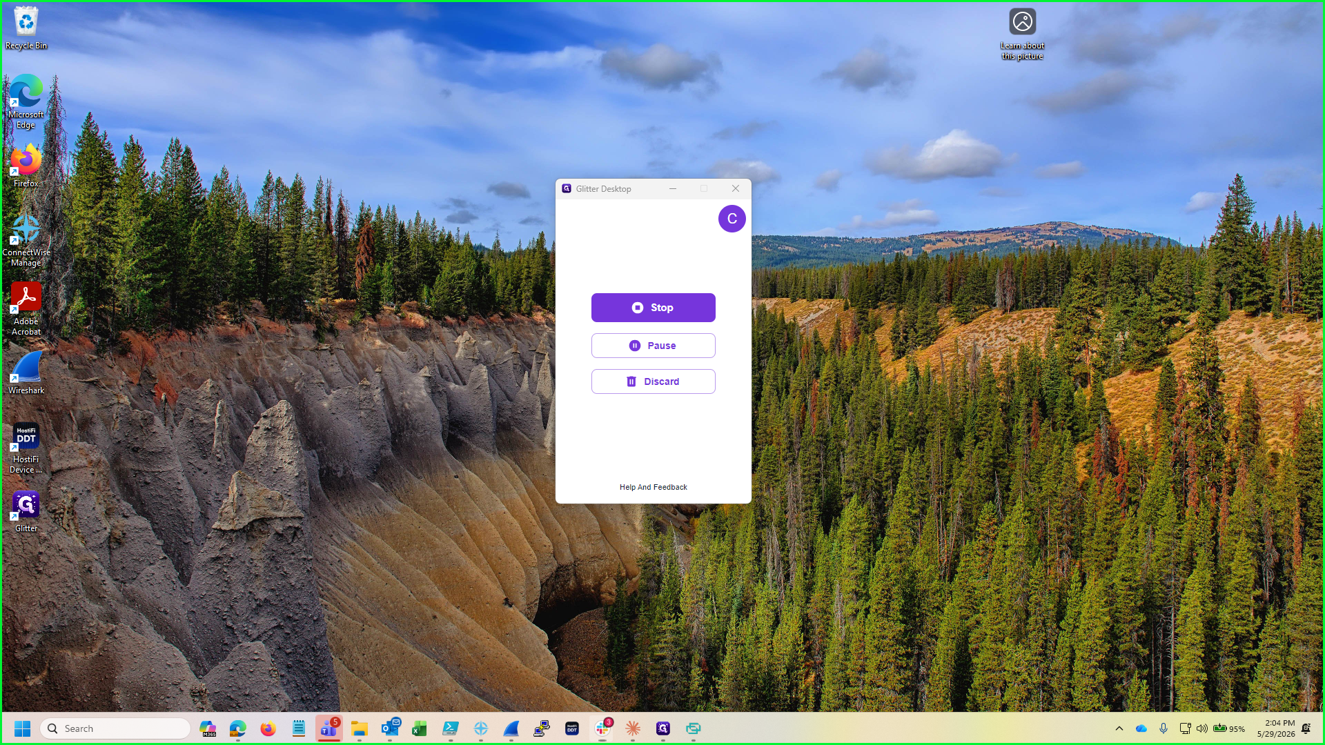Select the Adobe Acrobat desktop shortcut
The image size is (1325, 745).
coord(26,308)
